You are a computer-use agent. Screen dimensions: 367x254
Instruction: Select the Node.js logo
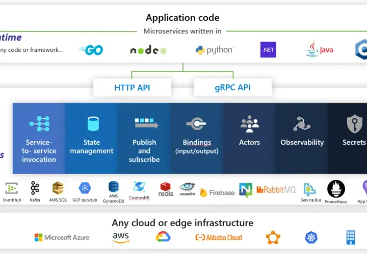tap(148, 50)
